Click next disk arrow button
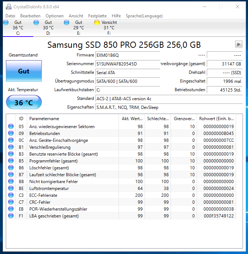The width and height of the screenshot is (248, 254). click(x=239, y=44)
